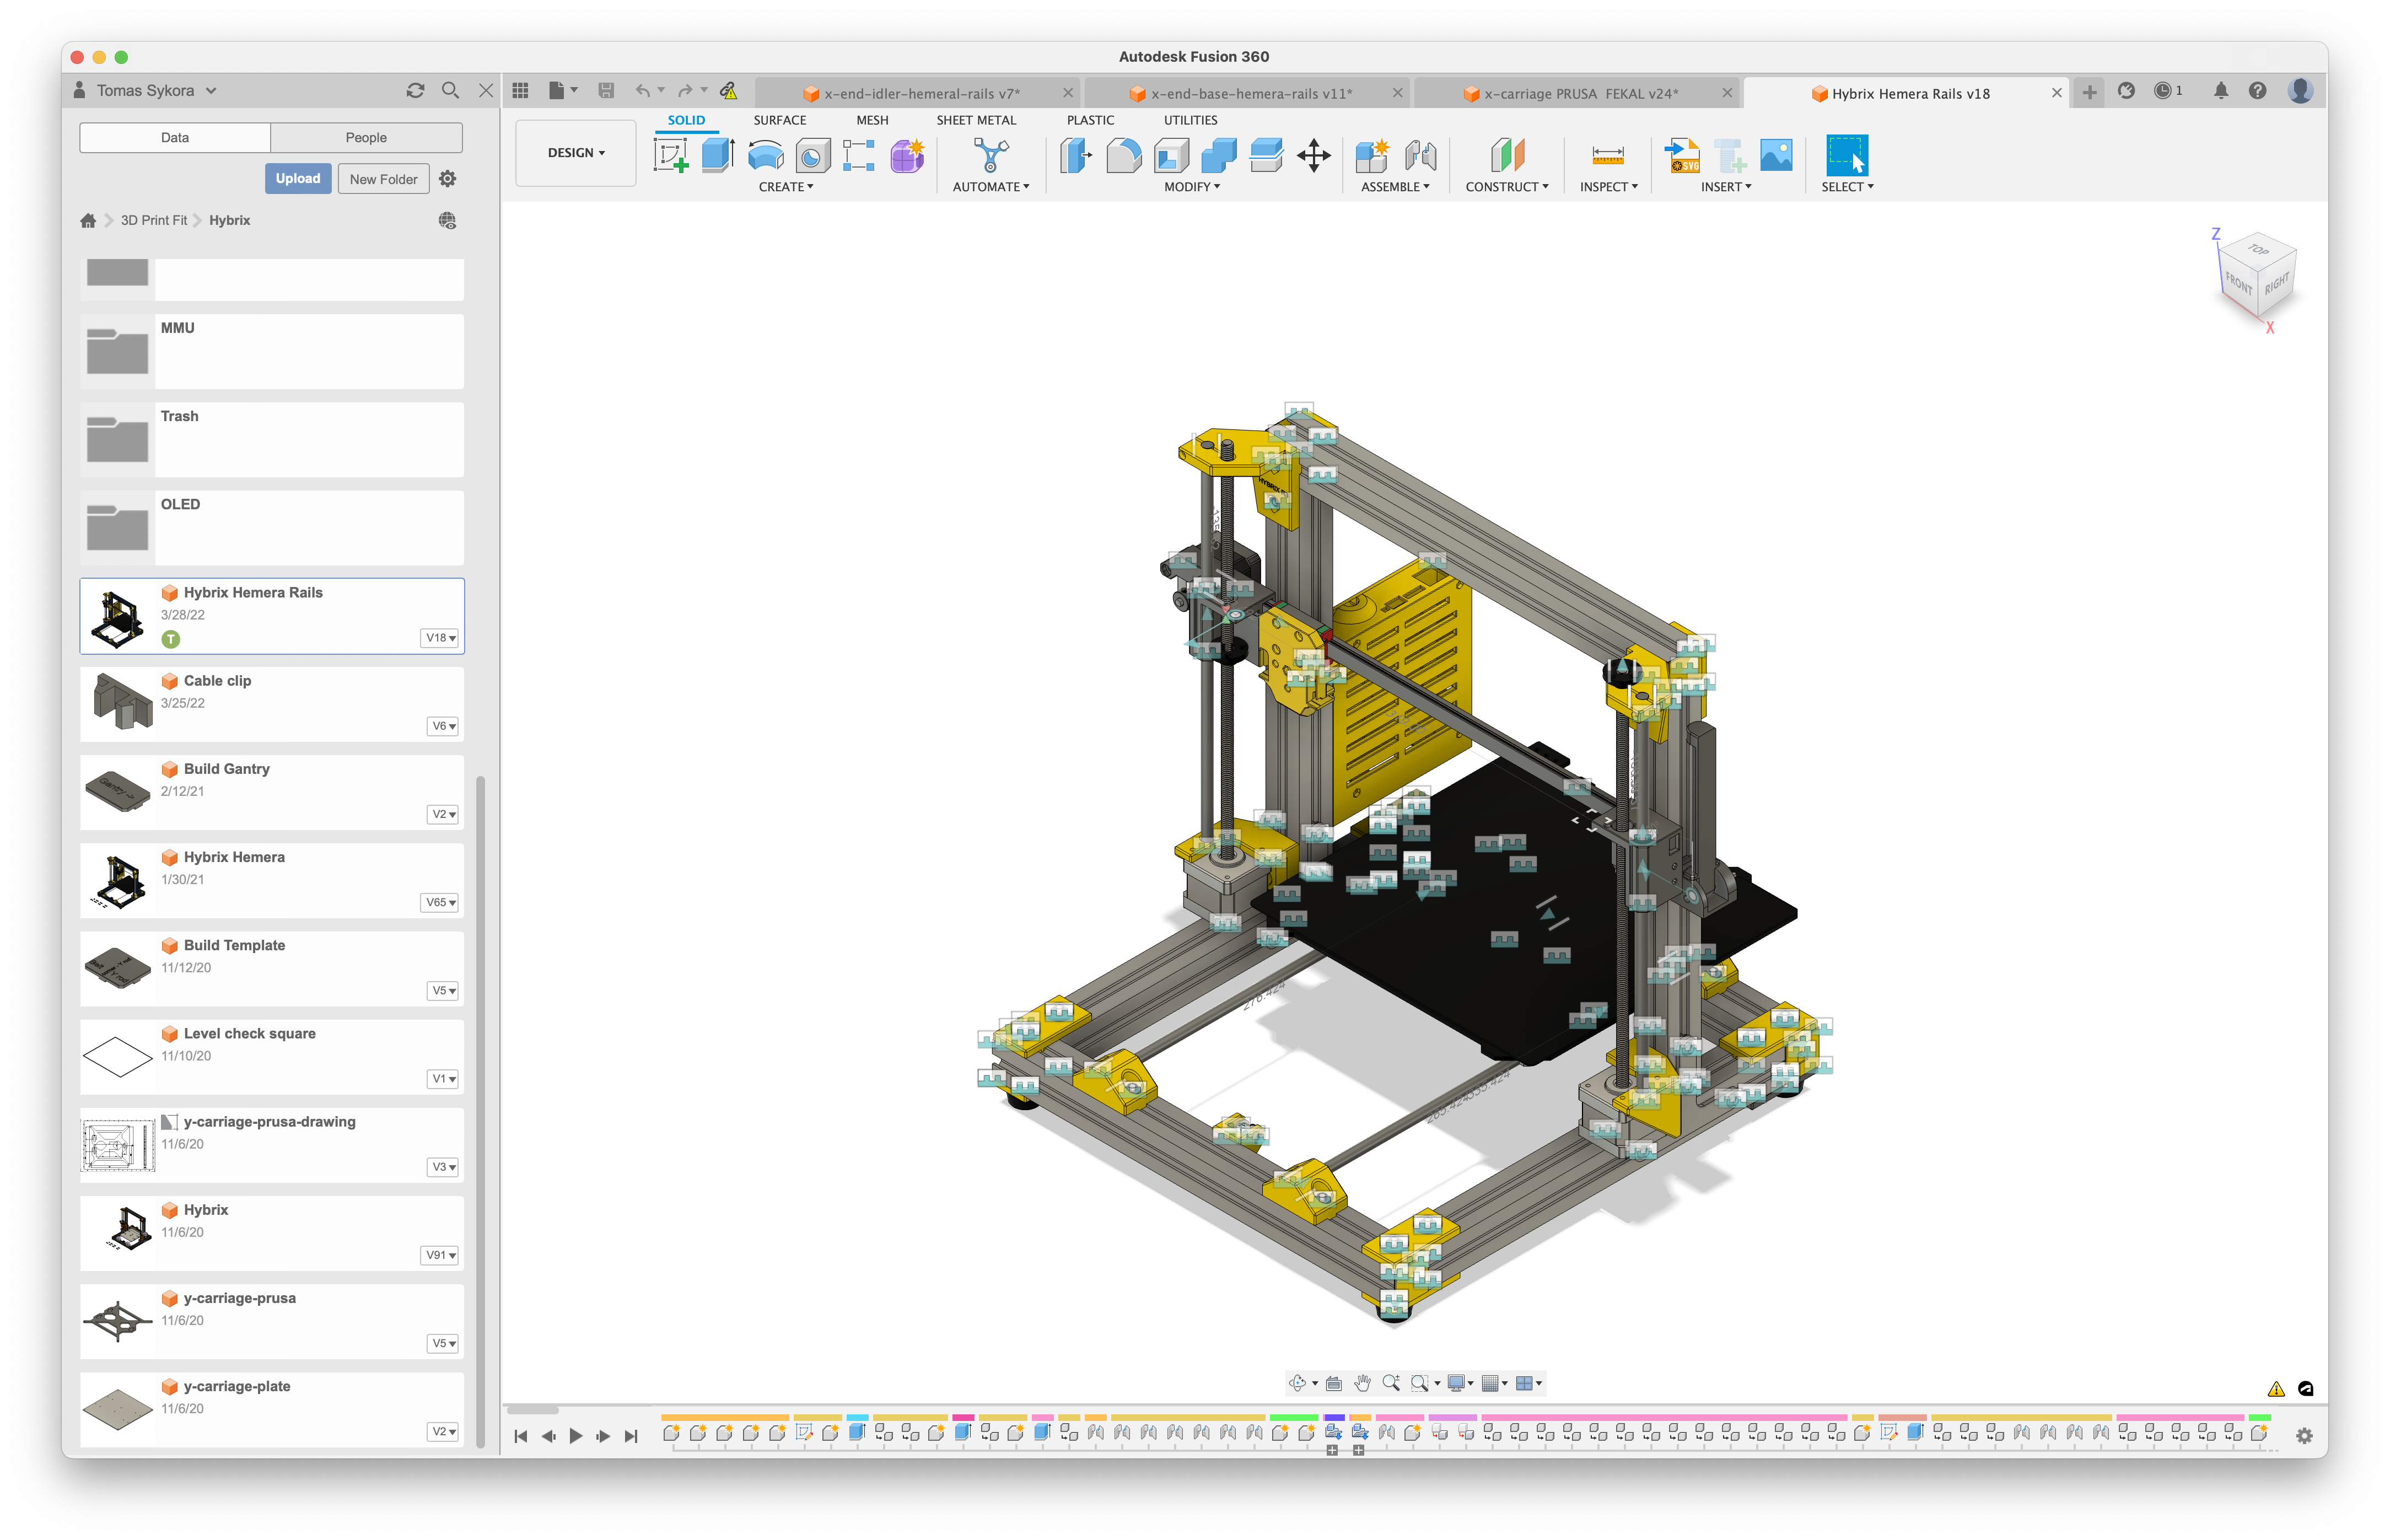Click the Look At icon

click(x=1333, y=1383)
